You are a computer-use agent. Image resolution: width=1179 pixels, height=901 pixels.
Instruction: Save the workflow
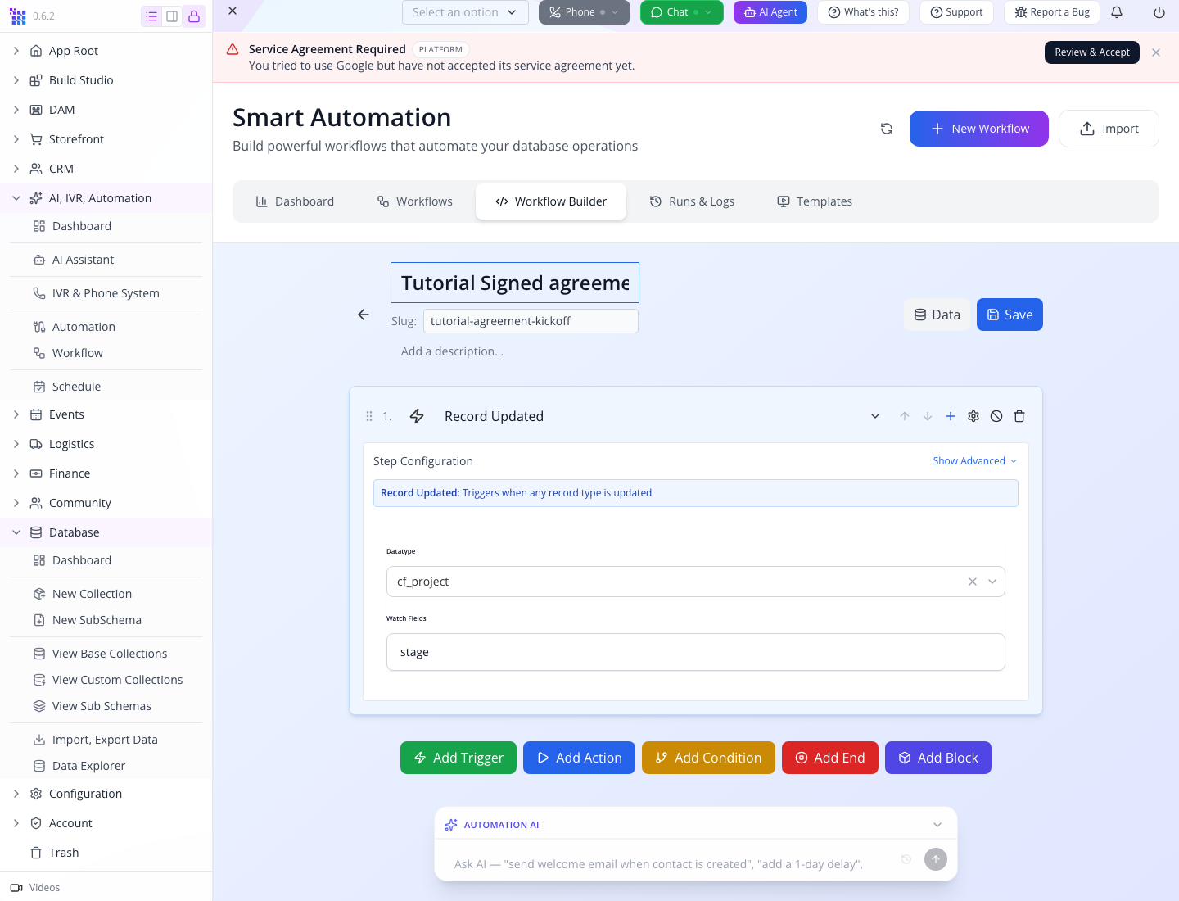[x=1010, y=315]
